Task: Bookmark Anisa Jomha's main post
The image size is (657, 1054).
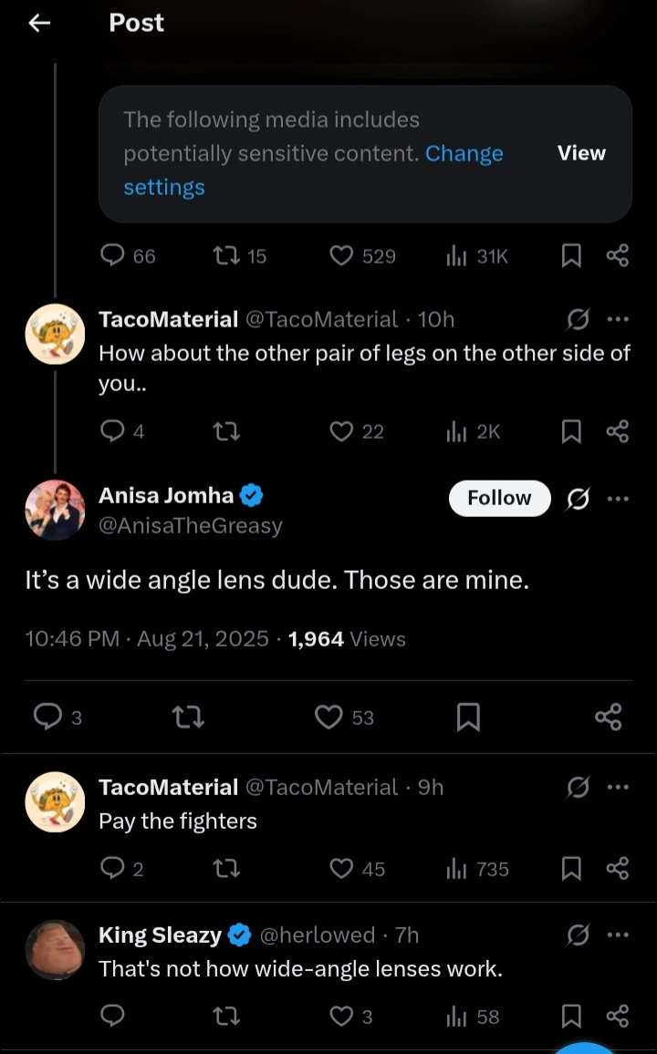Action: (x=468, y=718)
